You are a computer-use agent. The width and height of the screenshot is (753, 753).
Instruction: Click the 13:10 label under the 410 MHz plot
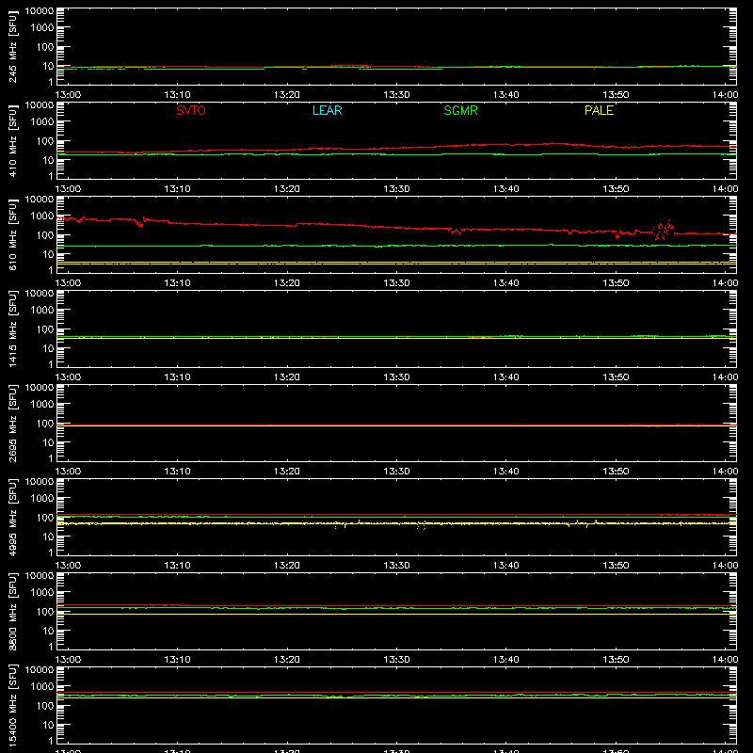pos(177,189)
